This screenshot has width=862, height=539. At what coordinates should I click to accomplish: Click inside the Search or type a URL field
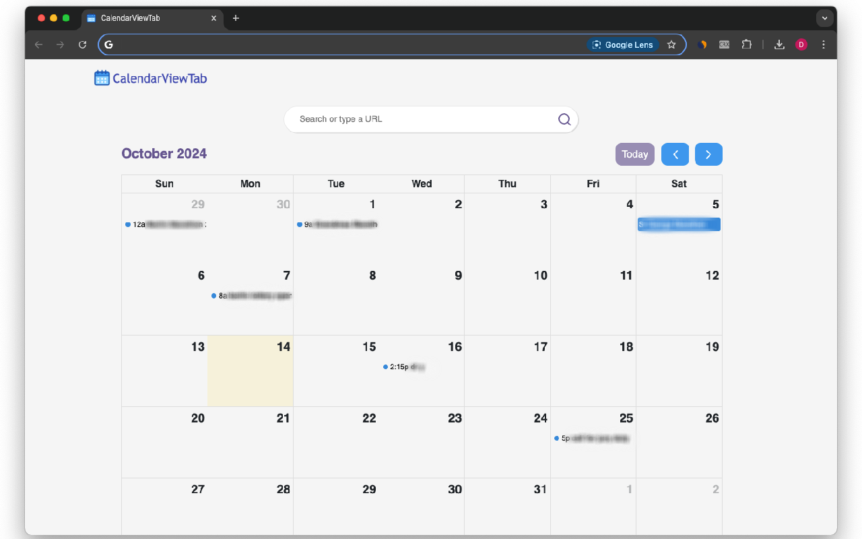click(418, 119)
